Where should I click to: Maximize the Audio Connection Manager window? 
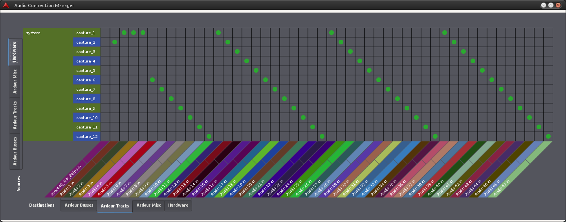coord(551,5)
